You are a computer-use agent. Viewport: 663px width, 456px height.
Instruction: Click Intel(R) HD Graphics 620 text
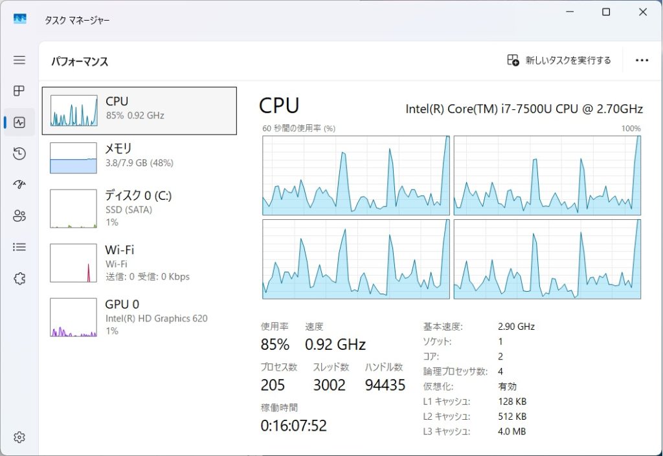click(157, 318)
